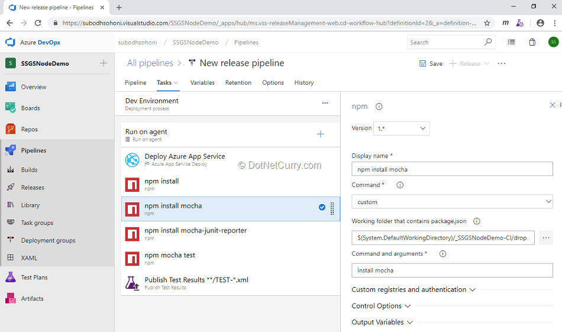Bookmark this page with the star icon
562x332 pixels.
pyautogui.click(x=487, y=23)
